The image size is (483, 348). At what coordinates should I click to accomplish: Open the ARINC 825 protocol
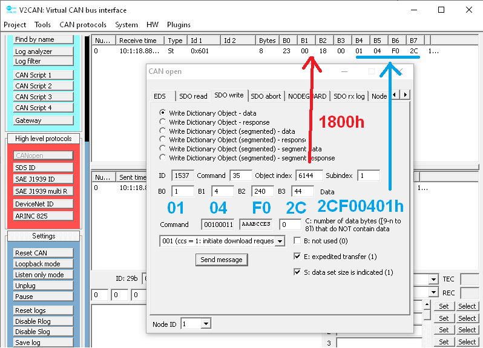coord(43,216)
